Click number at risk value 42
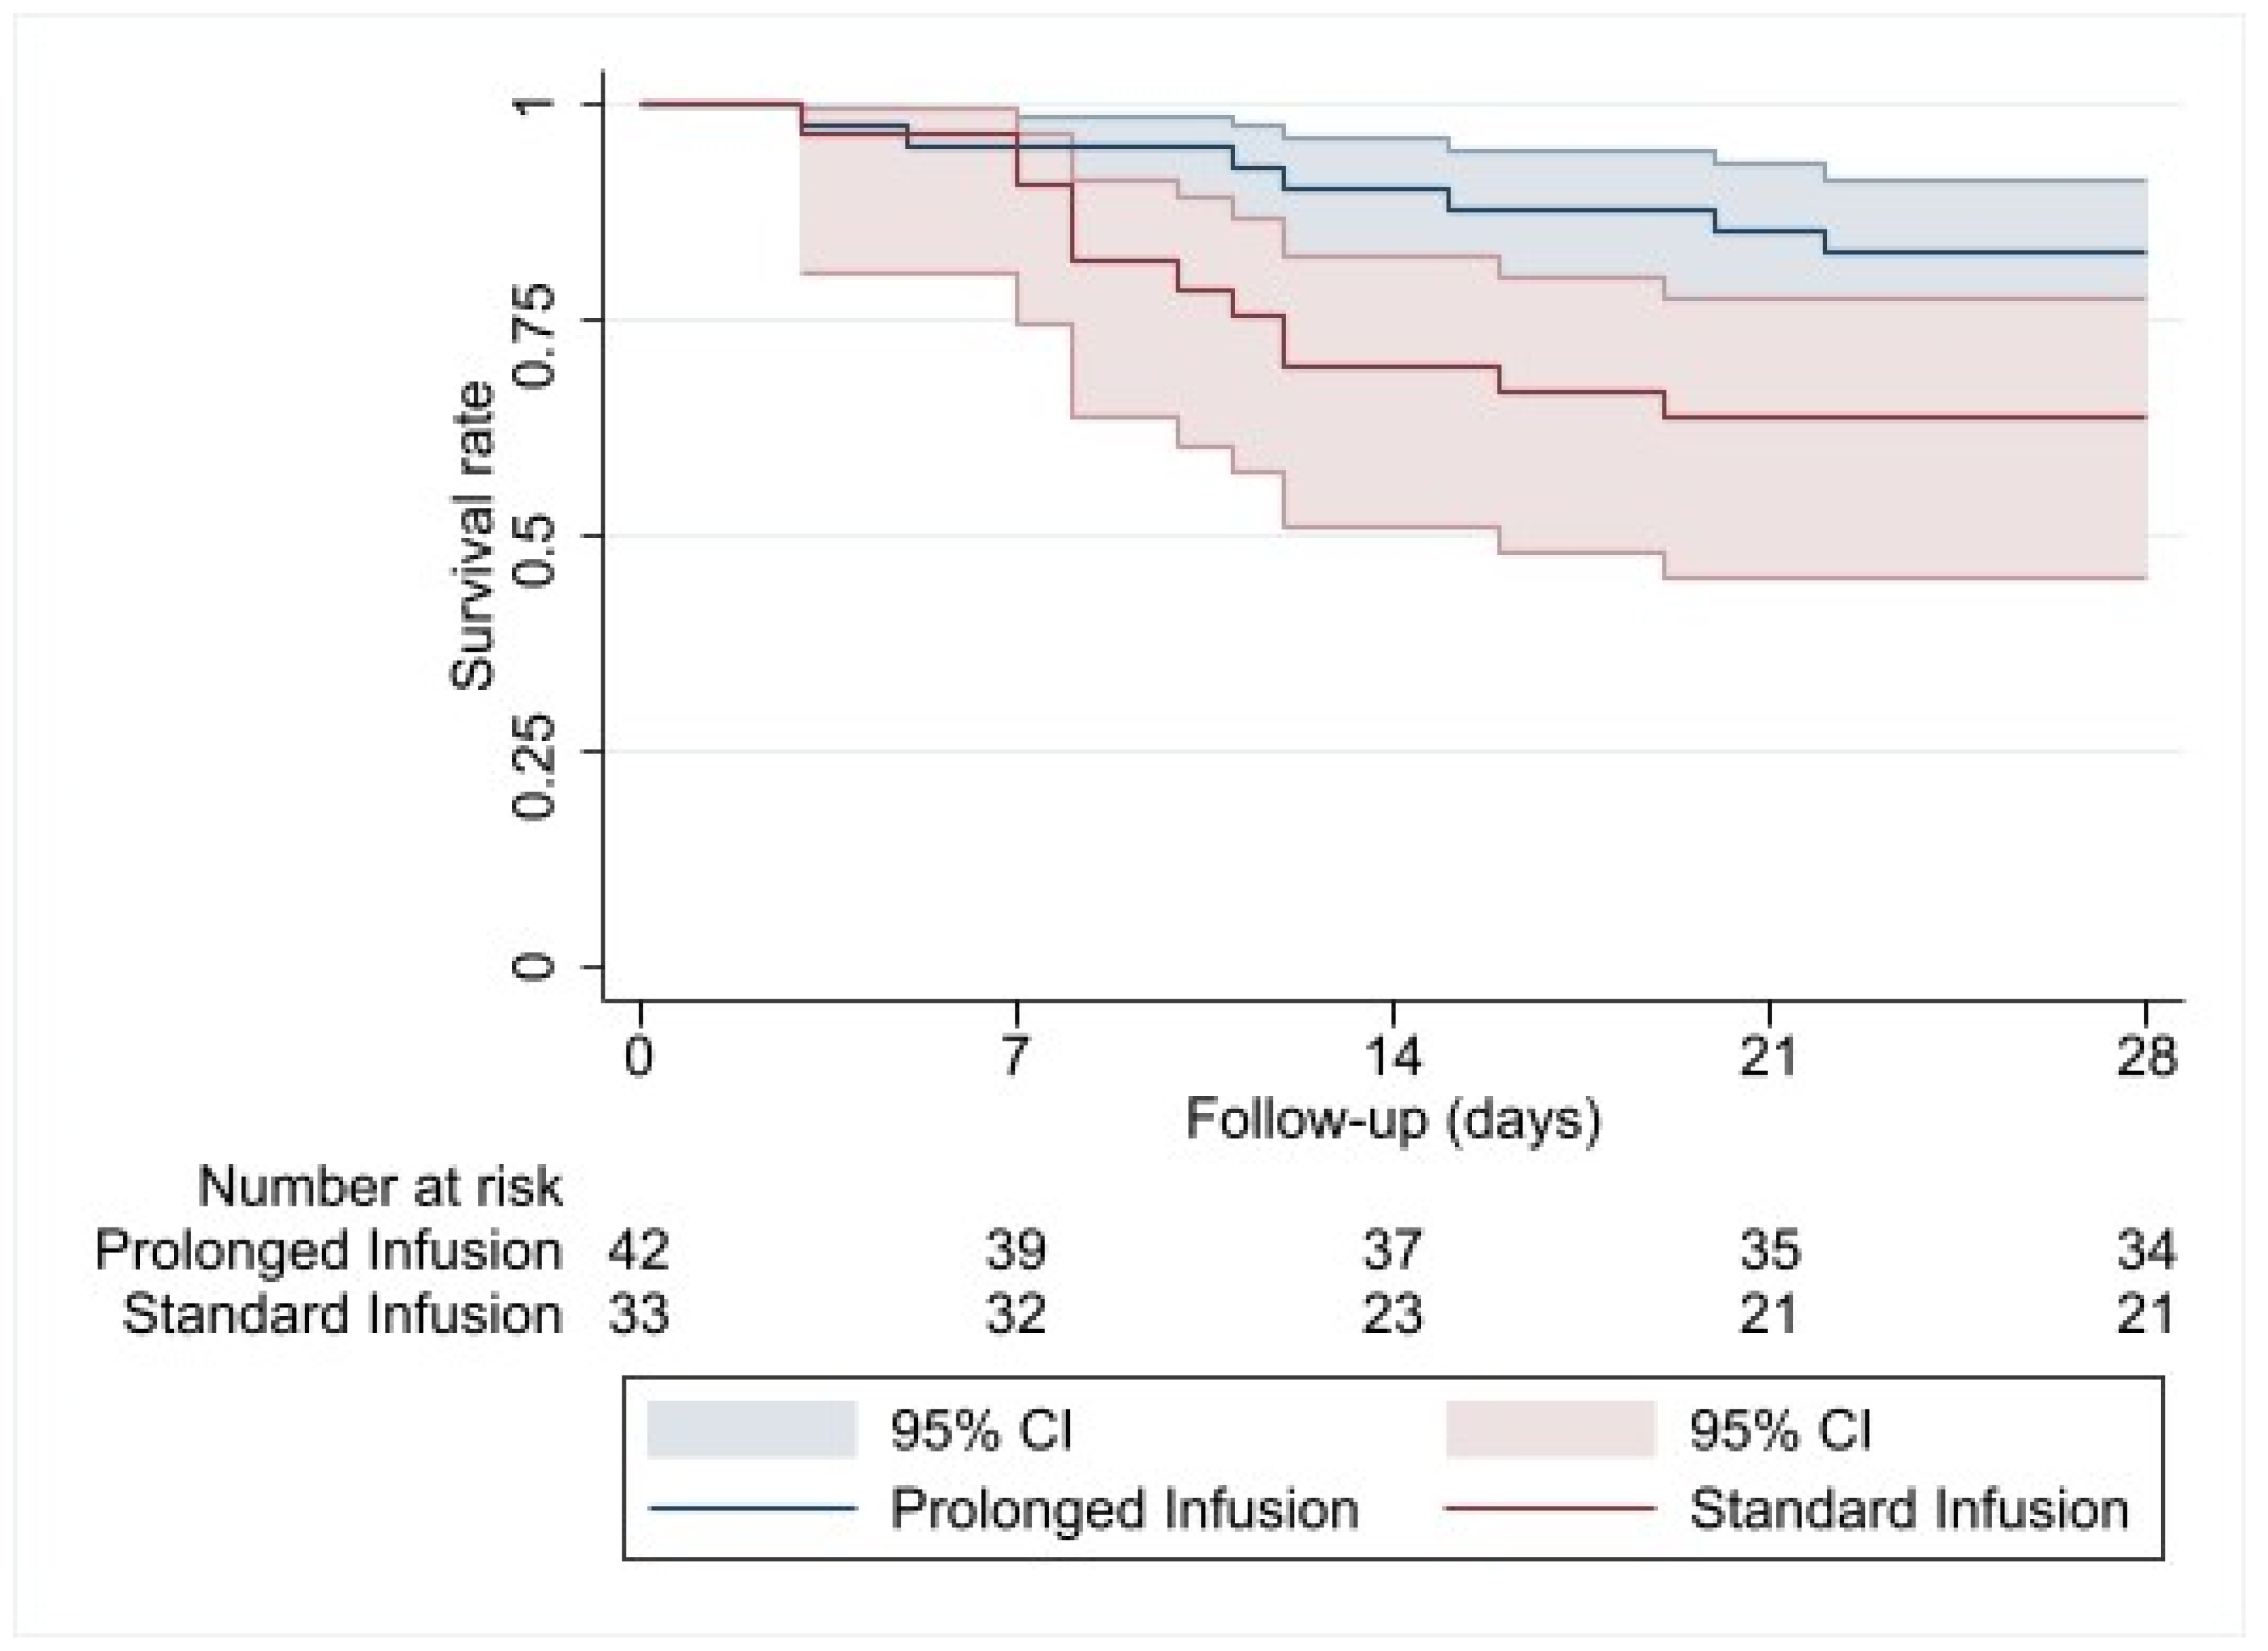Screen dimensions: 2268x1651 click(639, 1252)
